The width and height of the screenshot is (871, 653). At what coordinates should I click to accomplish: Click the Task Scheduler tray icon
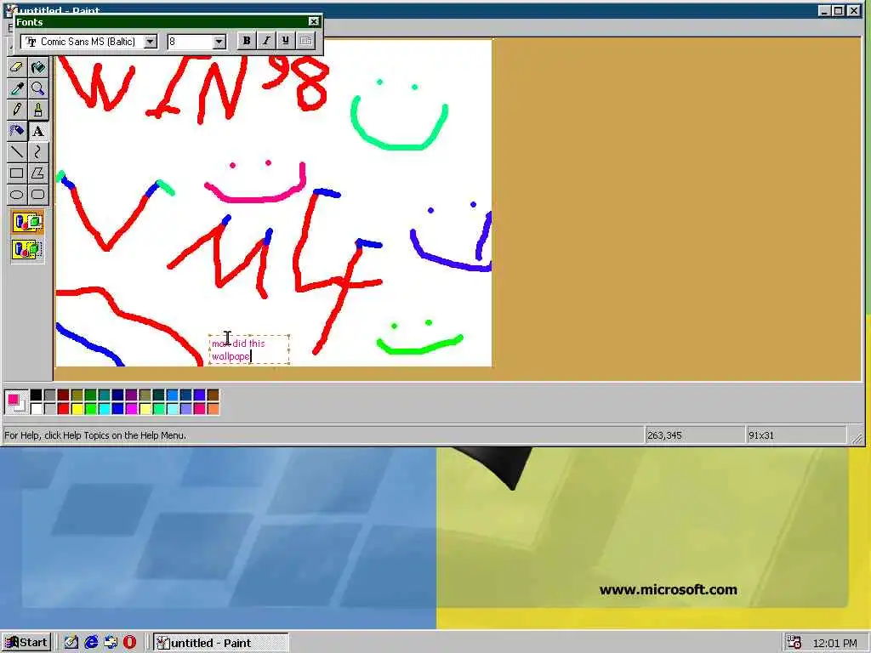click(x=794, y=643)
